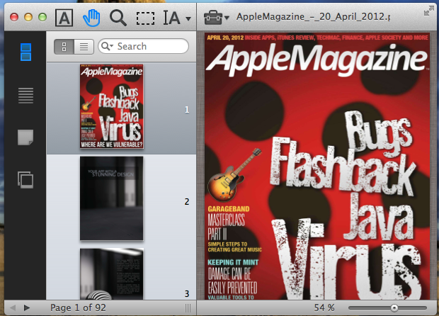Go to the next page arrow
Image resolution: width=439 pixels, height=316 pixels.
click(x=27, y=308)
